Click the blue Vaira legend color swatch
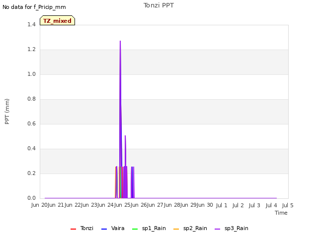 104,229
